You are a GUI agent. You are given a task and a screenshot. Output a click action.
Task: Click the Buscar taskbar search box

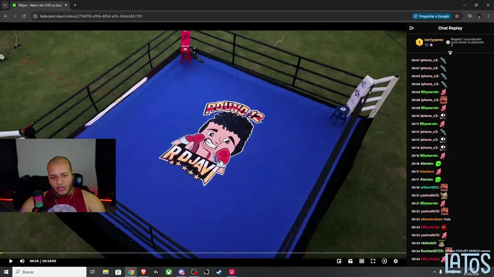pyautogui.click(x=49, y=272)
